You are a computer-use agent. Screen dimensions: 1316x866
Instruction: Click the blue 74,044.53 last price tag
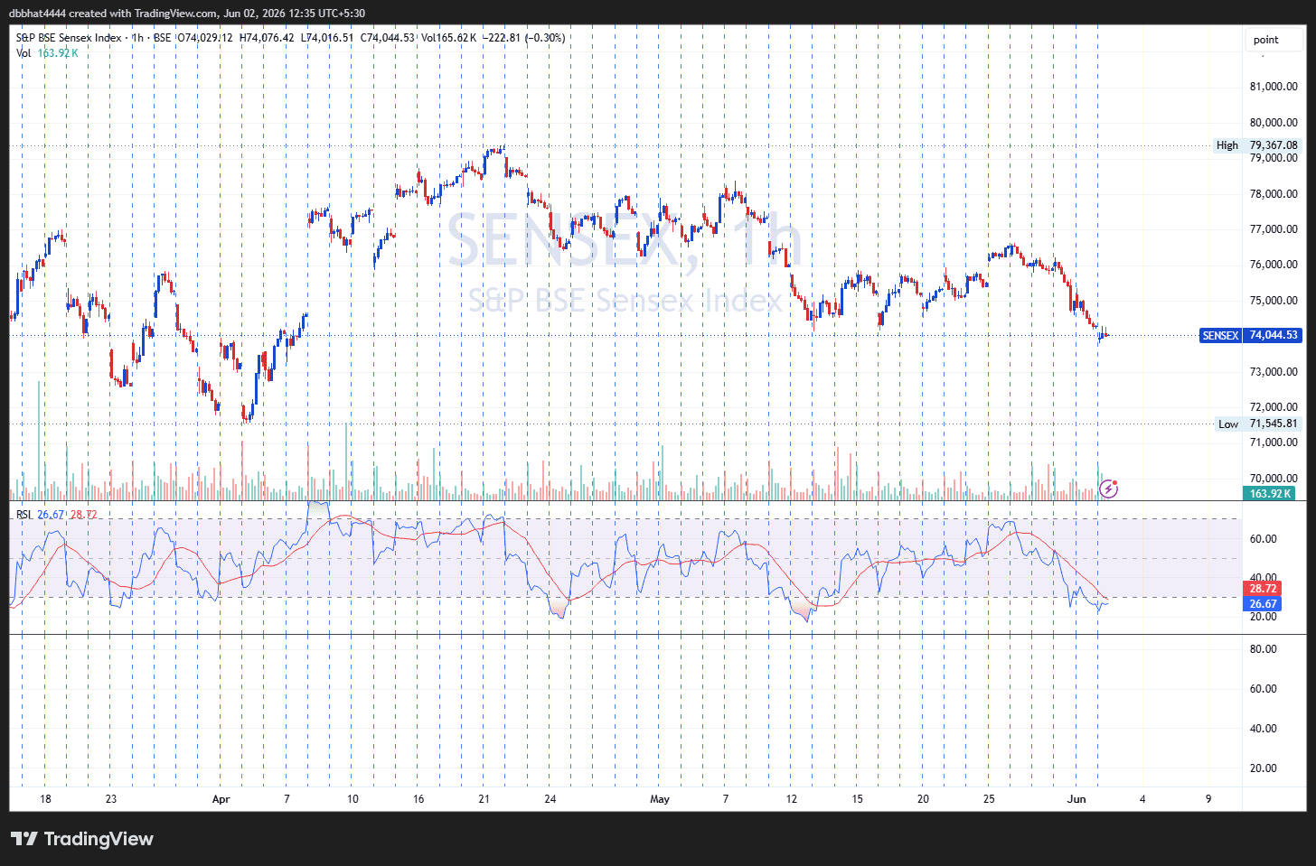pyautogui.click(x=1273, y=335)
